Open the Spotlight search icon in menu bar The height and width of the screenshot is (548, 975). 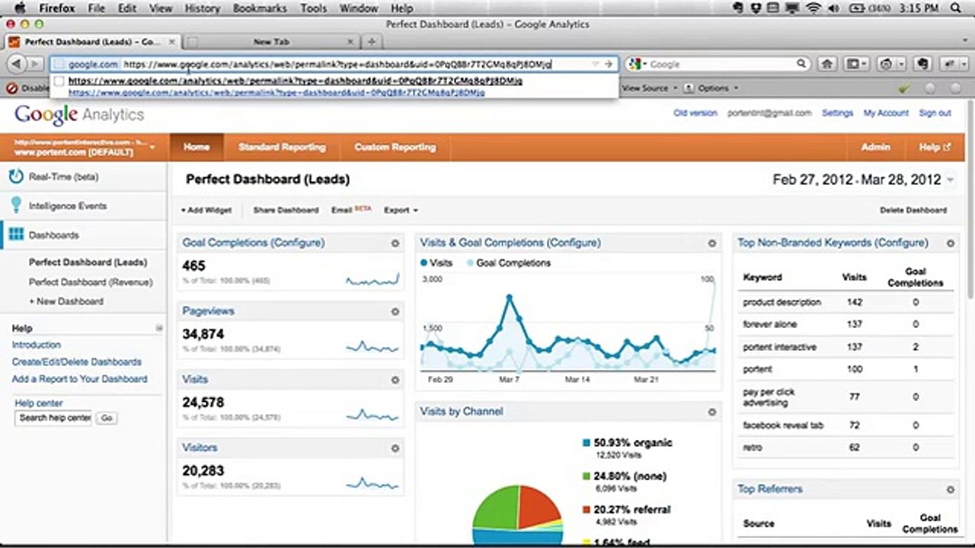pos(957,8)
